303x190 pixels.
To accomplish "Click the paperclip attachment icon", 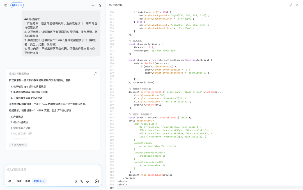I will [x=10, y=181].
